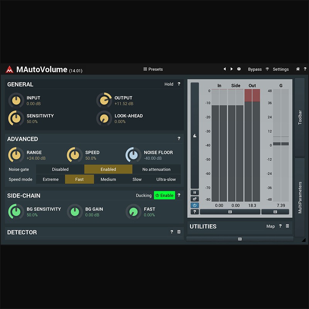Image resolution: width=309 pixels, height=309 pixels.
Task: Toggle the Ducking button
Action: [x=144, y=195]
